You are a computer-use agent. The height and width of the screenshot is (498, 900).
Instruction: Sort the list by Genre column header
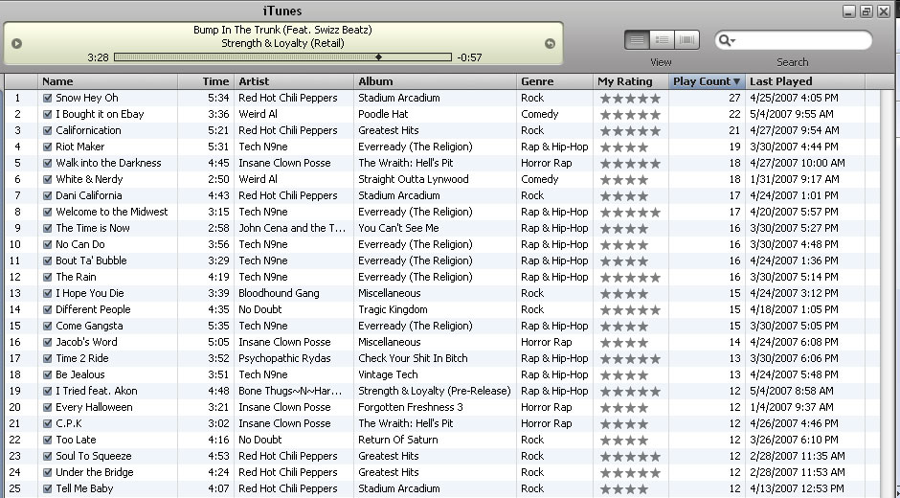(553, 81)
